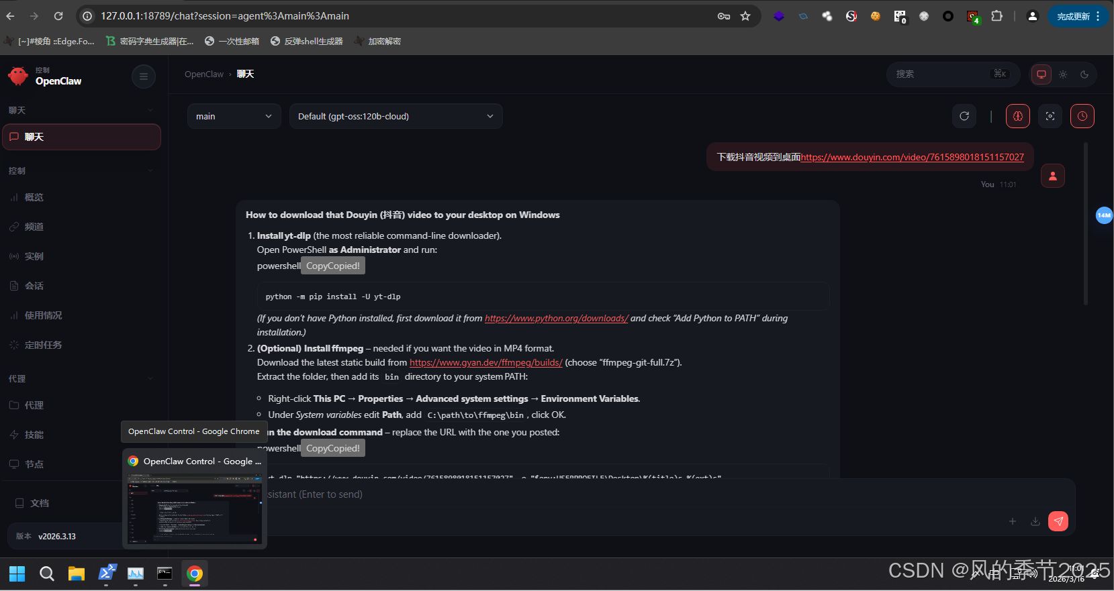Copy the download command code block
1114x591 pixels.
pos(333,448)
